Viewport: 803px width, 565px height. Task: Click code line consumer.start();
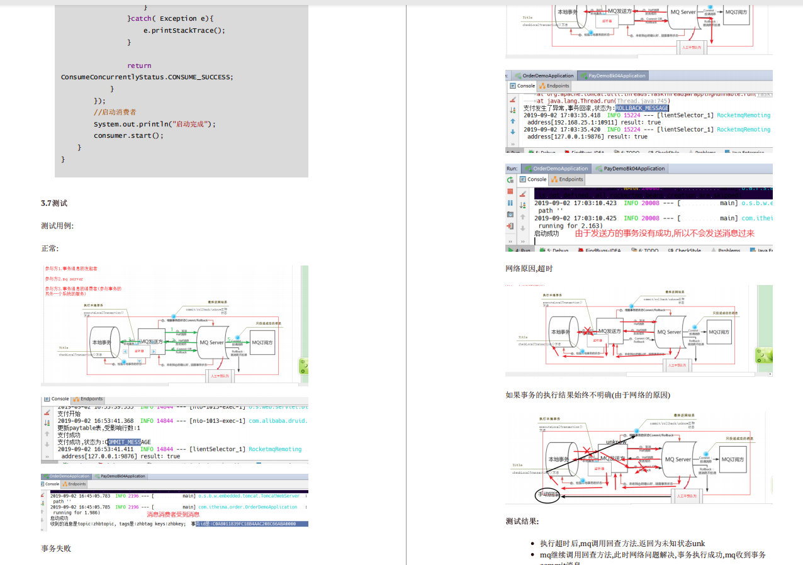(x=128, y=135)
